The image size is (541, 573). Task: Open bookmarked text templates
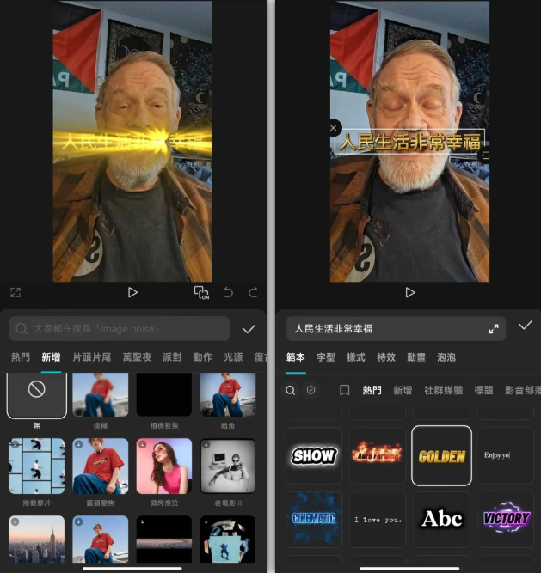coord(344,390)
